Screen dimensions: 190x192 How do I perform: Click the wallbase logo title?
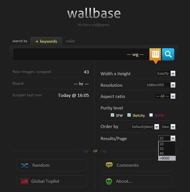pyautogui.click(x=94, y=13)
